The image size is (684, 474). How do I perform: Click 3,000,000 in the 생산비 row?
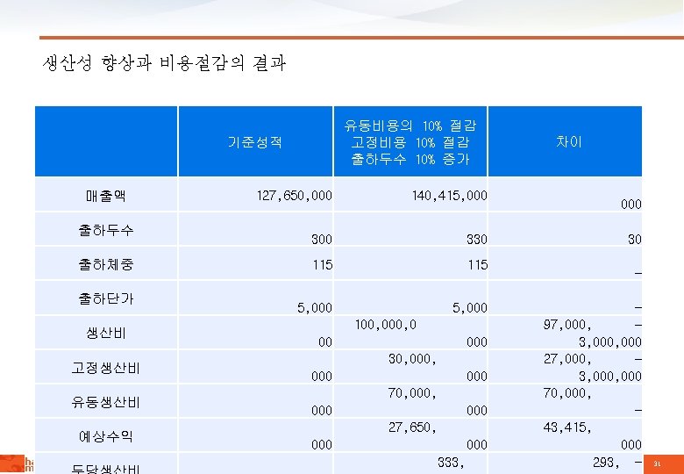[x=609, y=342]
